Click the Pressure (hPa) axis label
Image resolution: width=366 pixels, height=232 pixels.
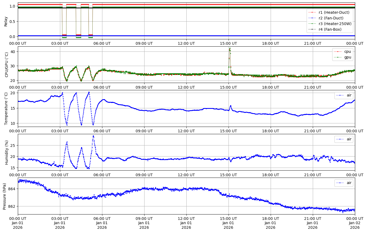coord(4,196)
